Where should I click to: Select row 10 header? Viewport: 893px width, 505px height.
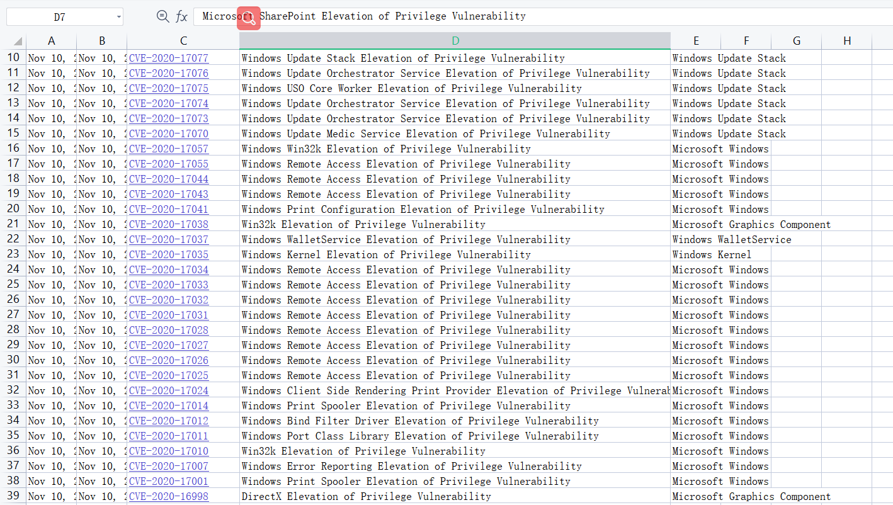[13, 58]
